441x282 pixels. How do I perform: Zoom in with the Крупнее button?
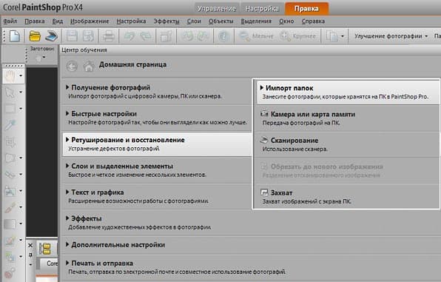pyautogui.click(x=297, y=36)
